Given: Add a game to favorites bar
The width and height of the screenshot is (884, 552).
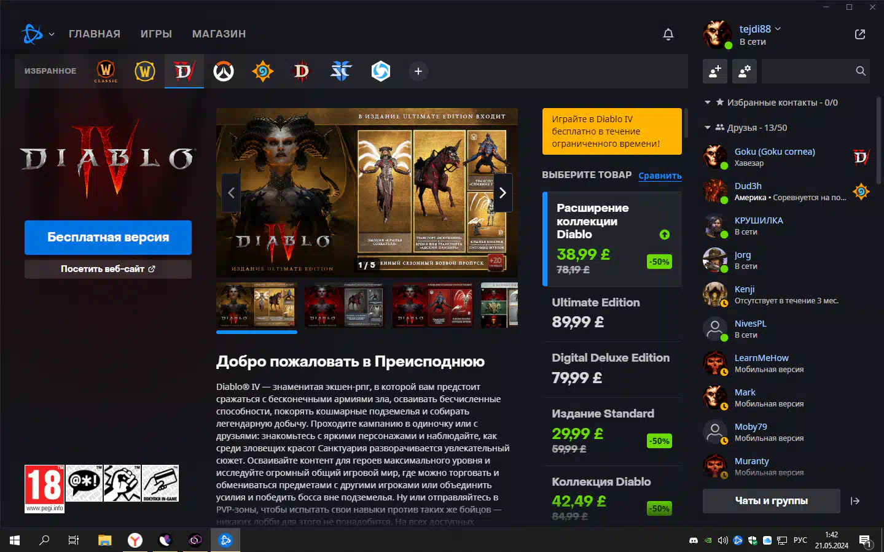Looking at the screenshot, I should tap(418, 71).
